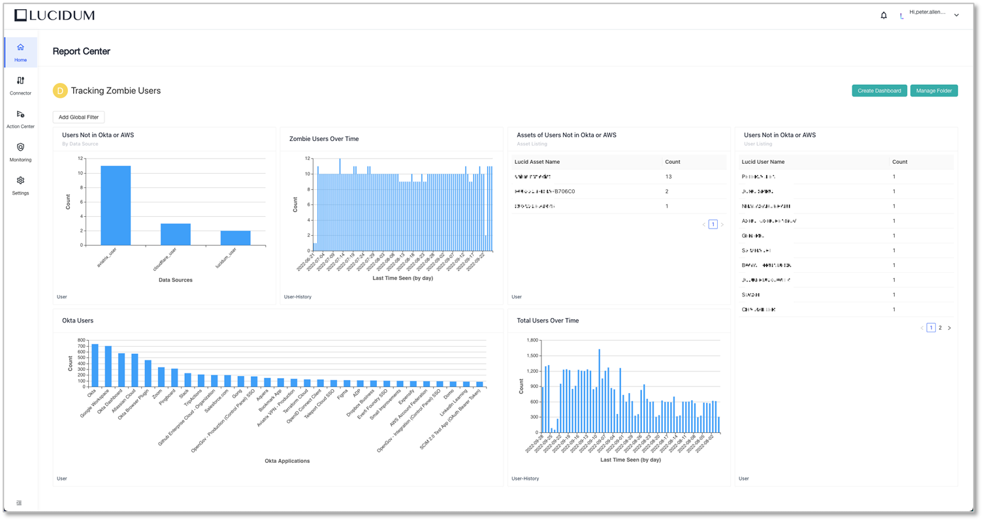The image size is (983, 521).
Task: Click the Manage Folder button
Action: [934, 91]
